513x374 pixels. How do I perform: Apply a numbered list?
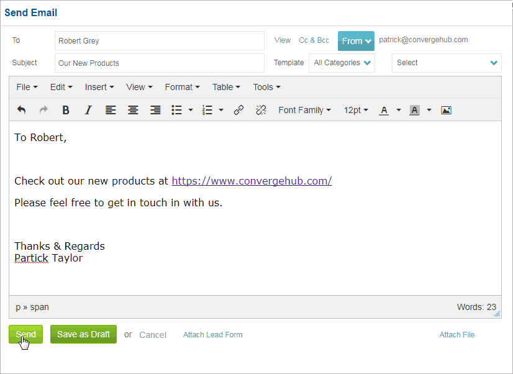pyautogui.click(x=208, y=110)
